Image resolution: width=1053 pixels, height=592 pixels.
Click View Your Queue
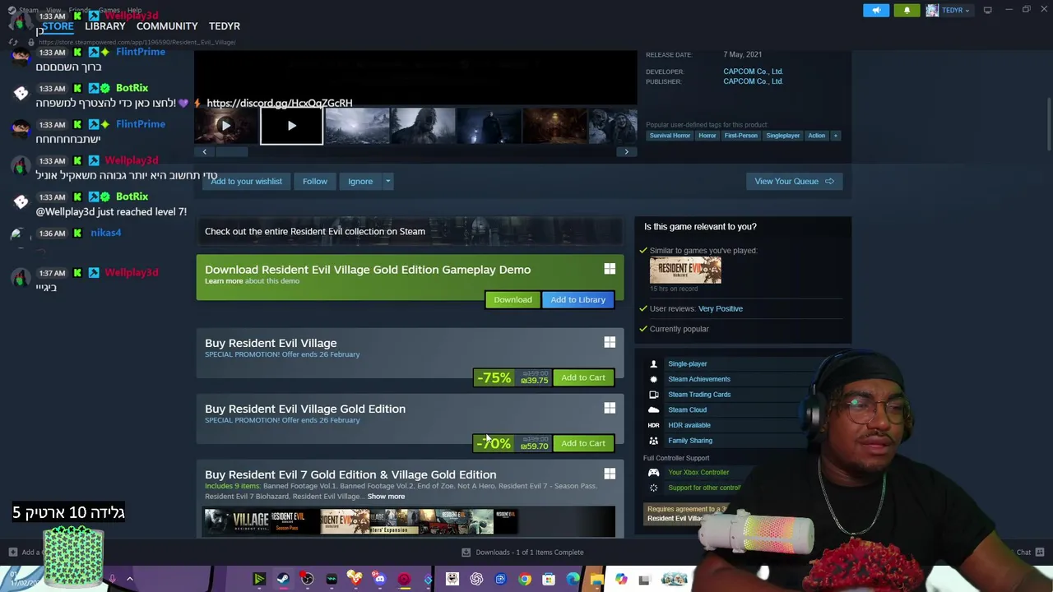pyautogui.click(x=794, y=181)
